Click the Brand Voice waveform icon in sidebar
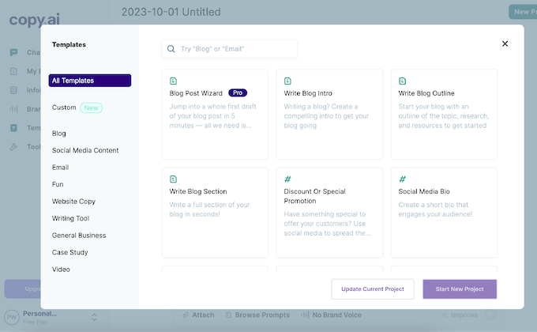The width and height of the screenshot is (537, 332). point(13,109)
